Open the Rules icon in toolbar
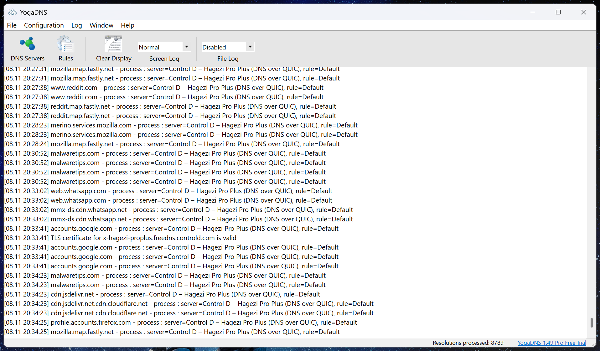Viewport: 600px width, 351px height. (x=66, y=44)
